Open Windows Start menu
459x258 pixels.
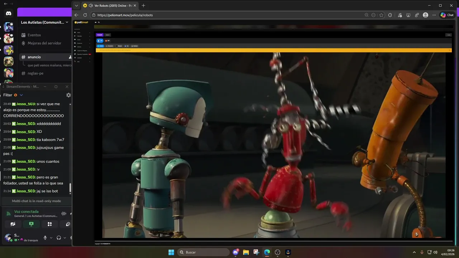(171, 252)
